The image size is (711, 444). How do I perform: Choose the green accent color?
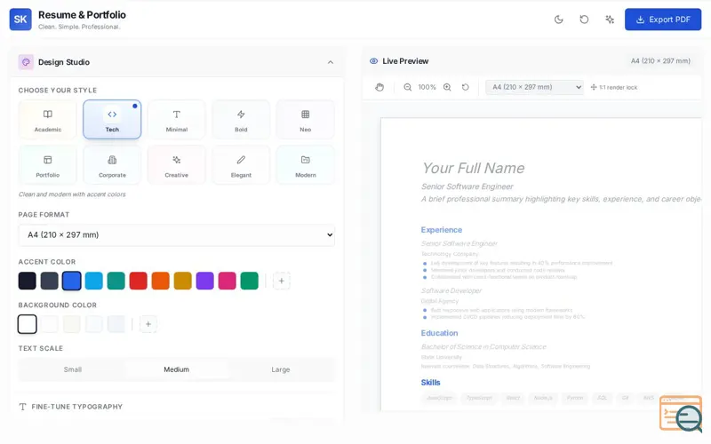point(250,281)
